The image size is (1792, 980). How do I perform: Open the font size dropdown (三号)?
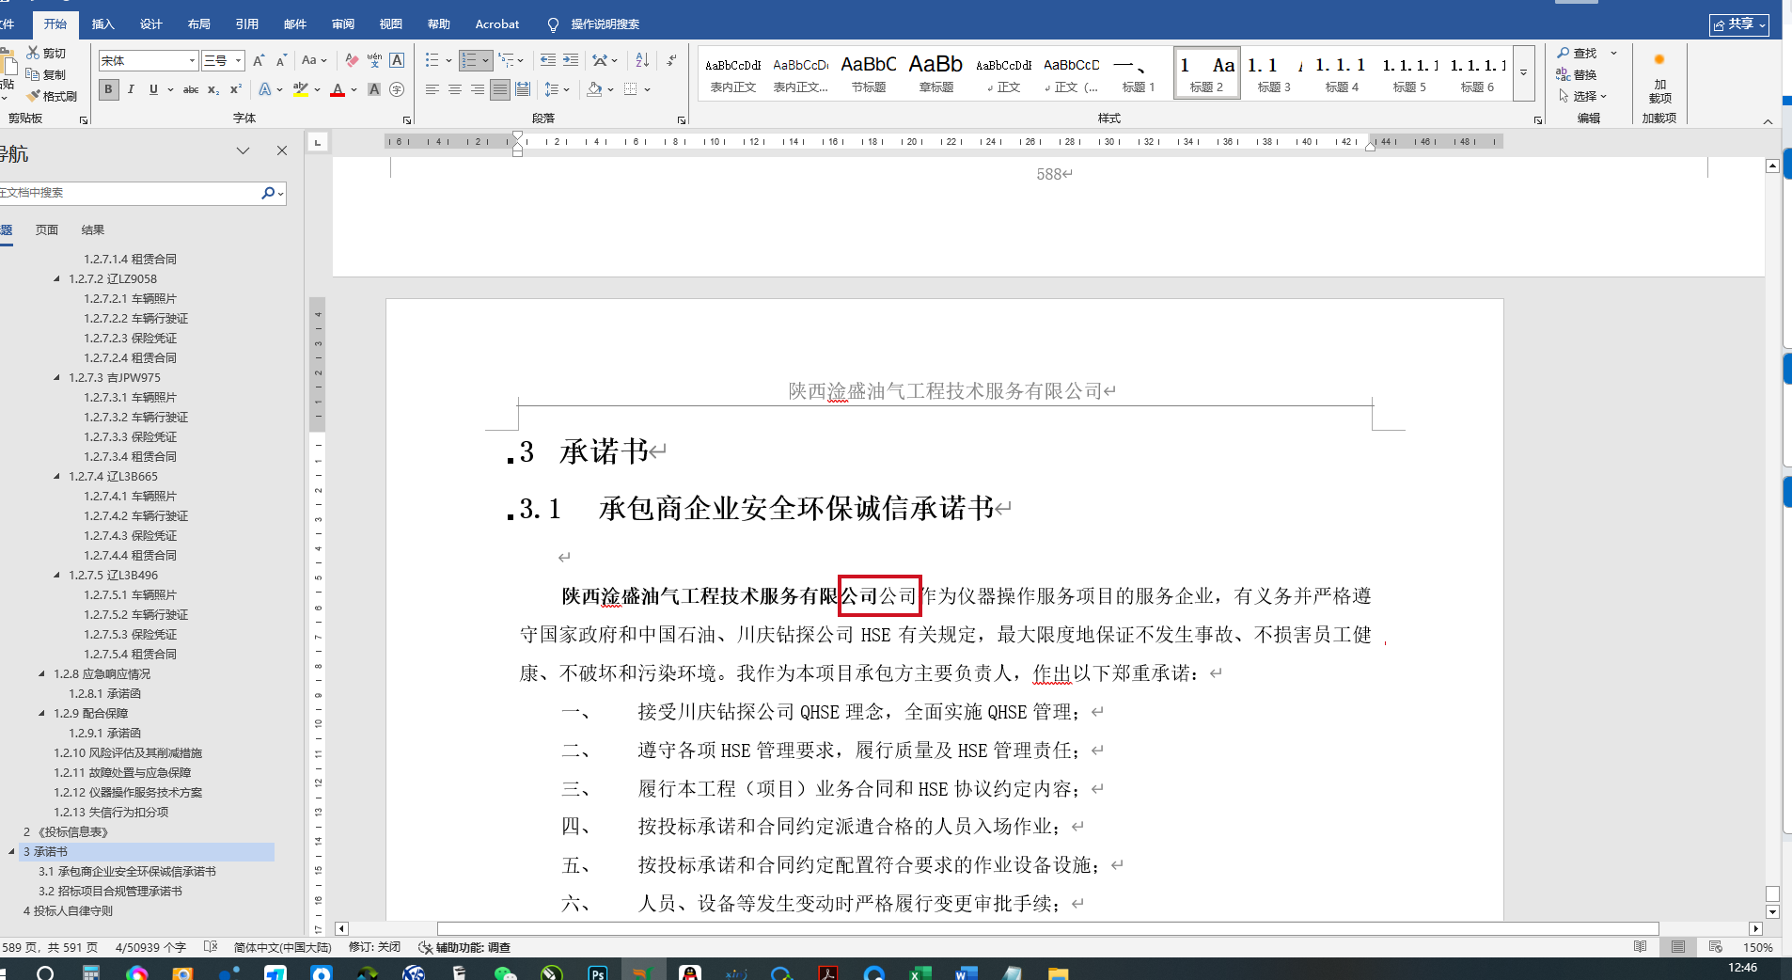[239, 60]
